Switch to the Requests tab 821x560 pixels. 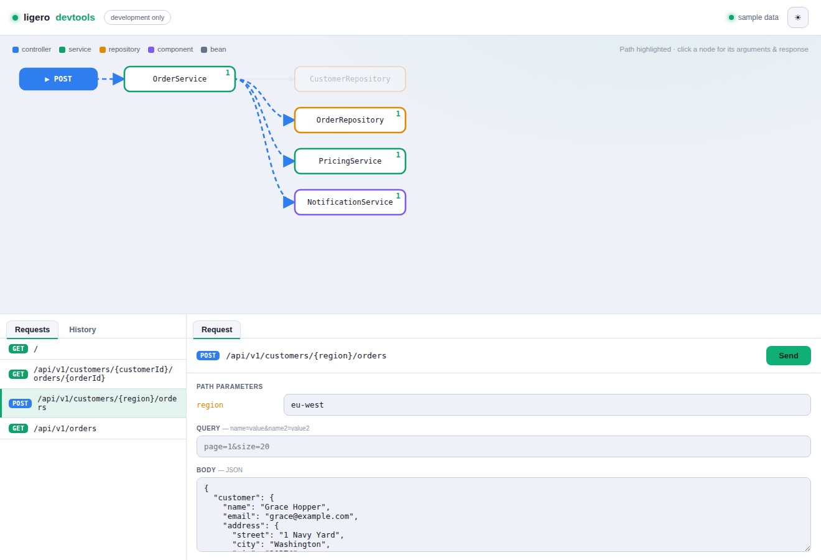[32, 330]
